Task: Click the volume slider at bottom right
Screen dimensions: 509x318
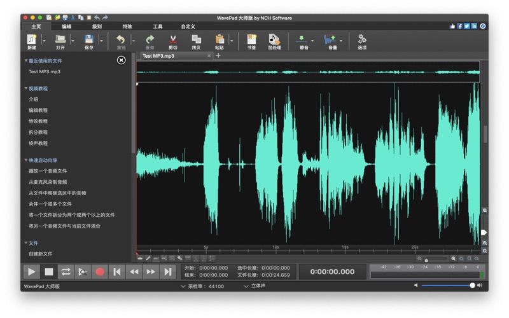Action: [x=448, y=286]
